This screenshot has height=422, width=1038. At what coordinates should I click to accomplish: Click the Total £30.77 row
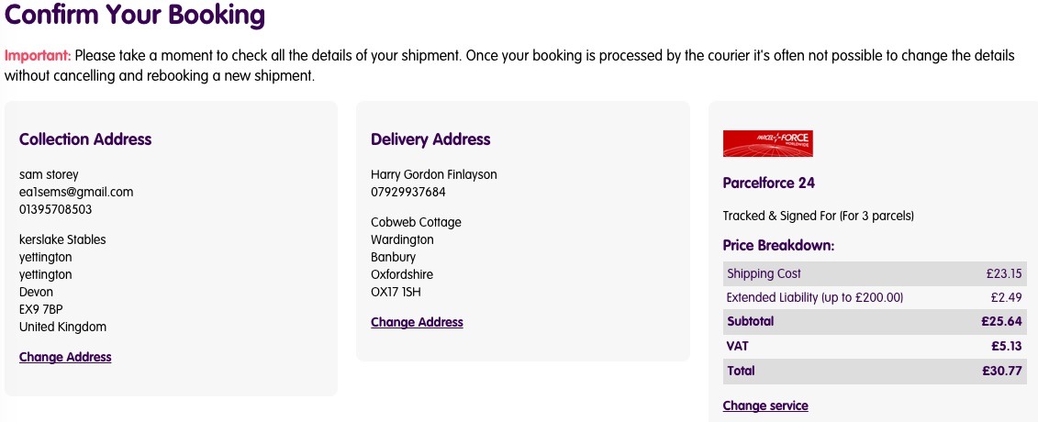click(875, 371)
